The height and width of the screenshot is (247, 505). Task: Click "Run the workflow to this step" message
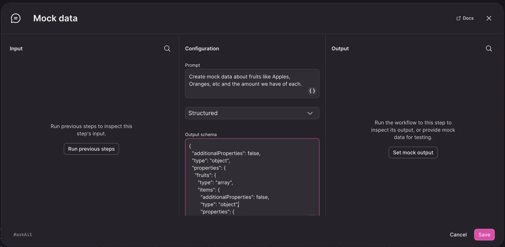[x=413, y=130]
